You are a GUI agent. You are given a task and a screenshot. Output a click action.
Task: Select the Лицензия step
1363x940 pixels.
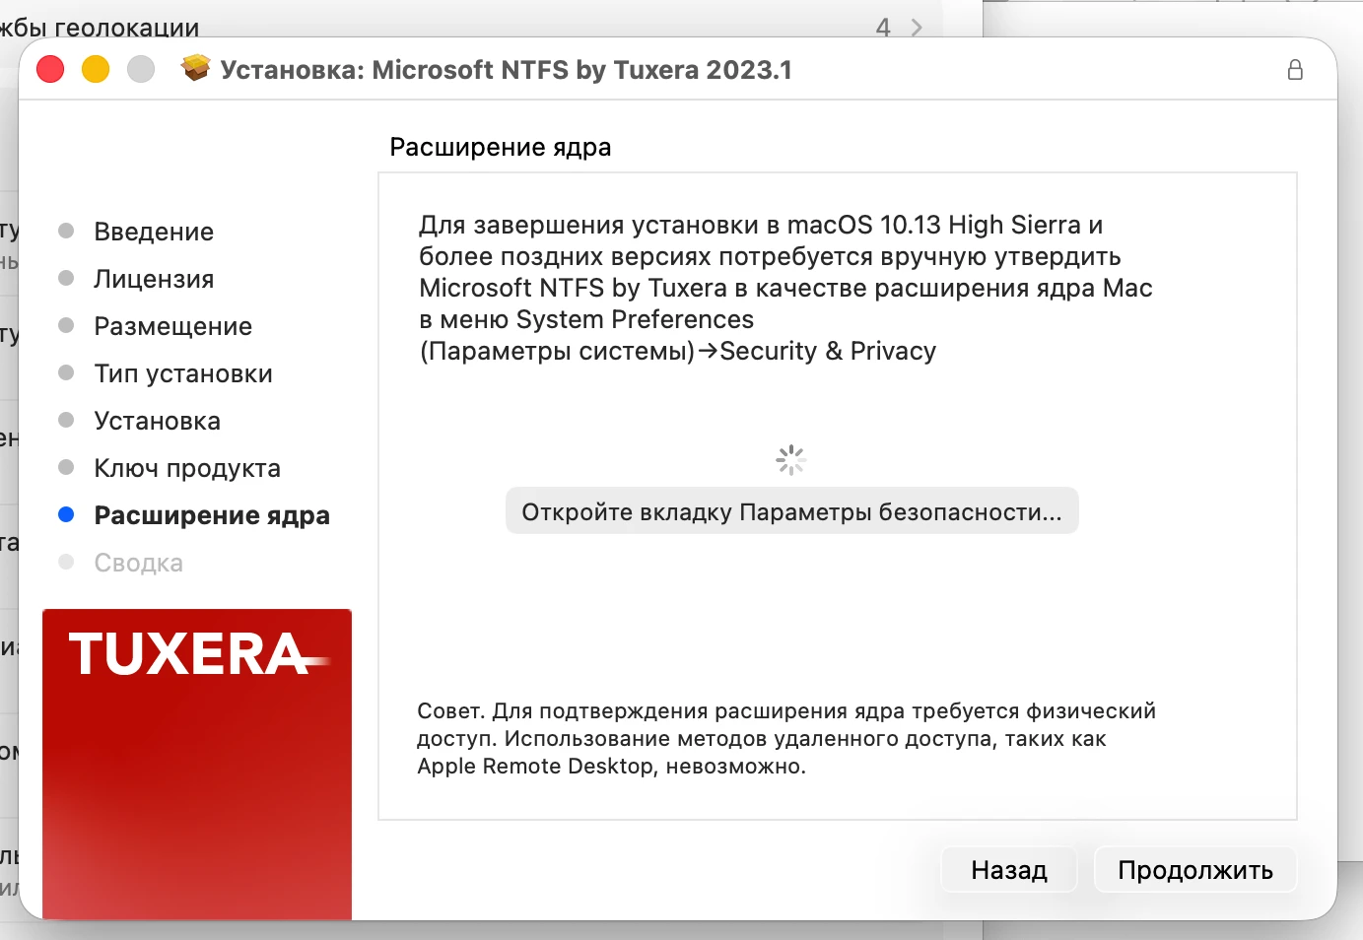154,279
